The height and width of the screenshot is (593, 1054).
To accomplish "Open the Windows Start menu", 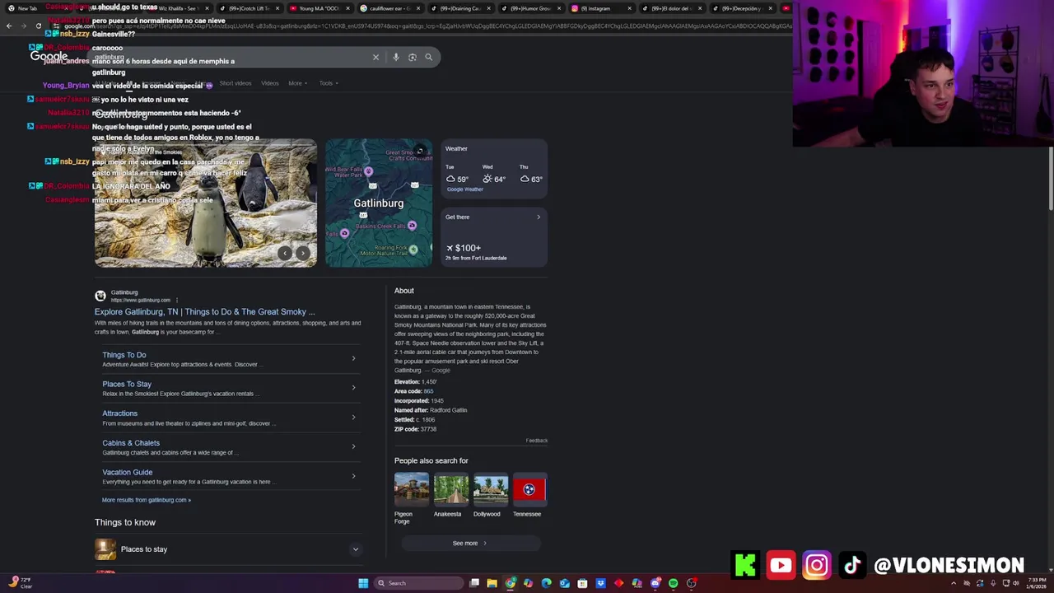I will coord(363,583).
